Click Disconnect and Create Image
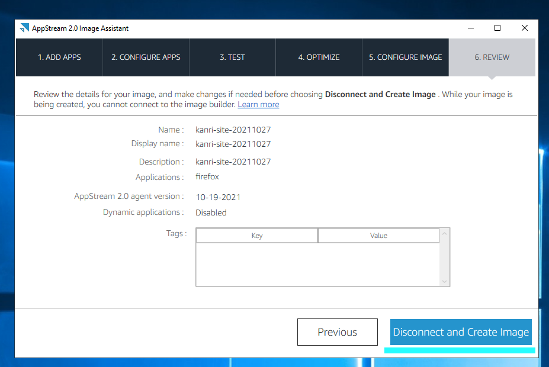Viewport: 549px width, 367px height. click(x=461, y=332)
